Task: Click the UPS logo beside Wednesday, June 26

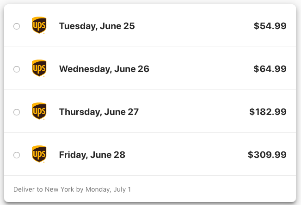Action: (x=39, y=69)
